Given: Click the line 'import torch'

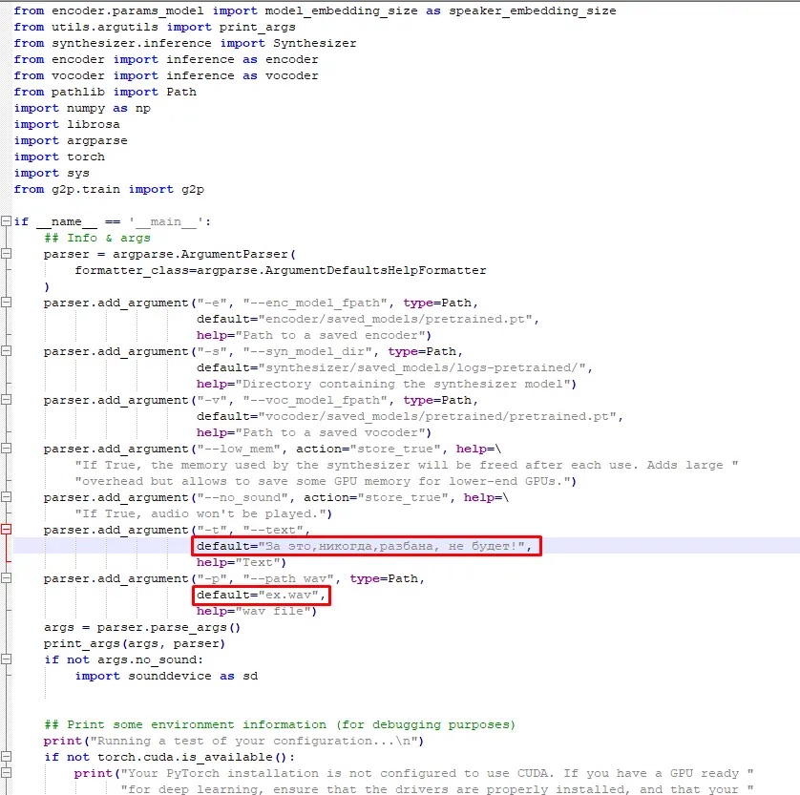Looking at the screenshot, I should click(59, 157).
